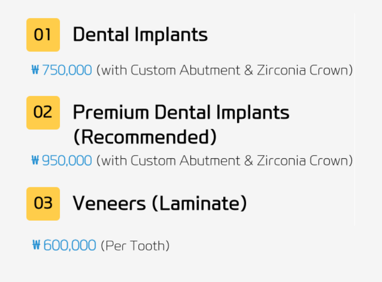Click Custom Abutment in the 950,000 line
This screenshot has width=382, height=282.
(x=185, y=161)
